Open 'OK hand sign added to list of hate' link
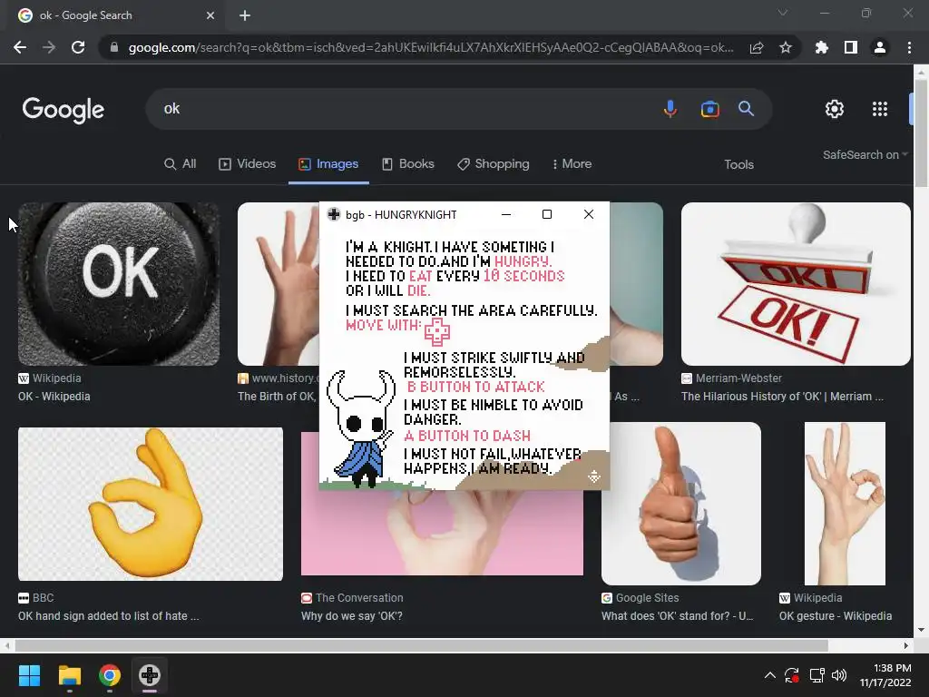Viewport: 929px width, 697px height. click(x=109, y=616)
